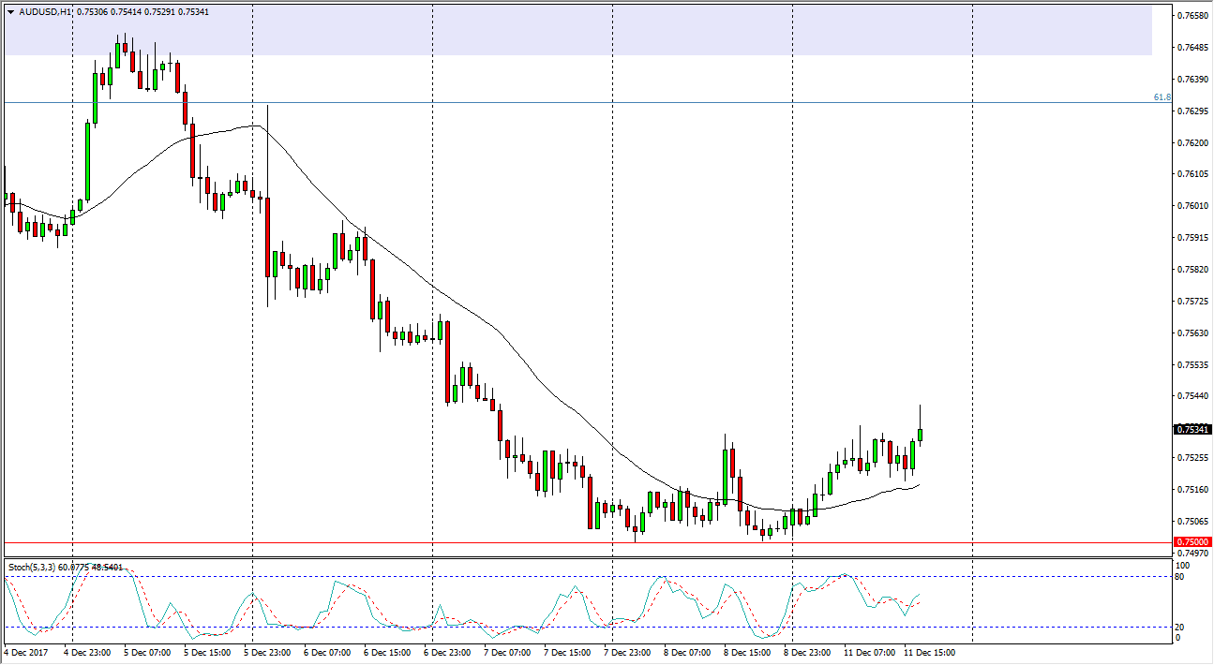This screenshot has width=1214, height=665.
Task: Click the 0.76580 price scale label
Action: click(1192, 16)
